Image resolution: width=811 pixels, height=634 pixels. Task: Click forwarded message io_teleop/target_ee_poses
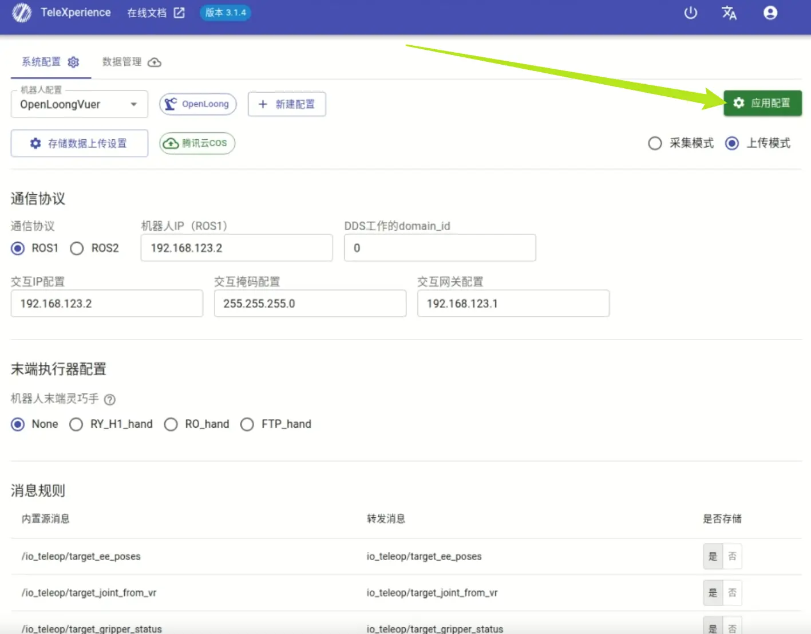click(x=424, y=556)
